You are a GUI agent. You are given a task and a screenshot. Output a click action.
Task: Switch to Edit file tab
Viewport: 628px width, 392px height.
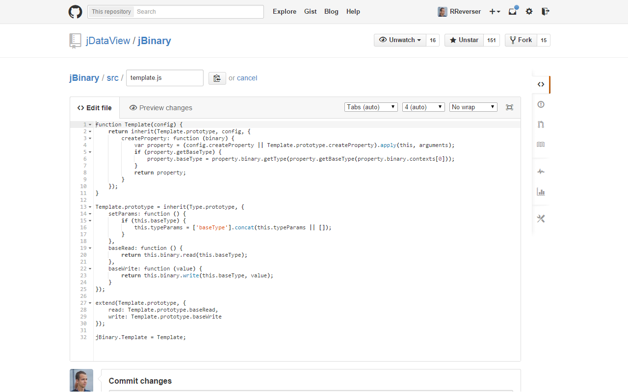pos(95,108)
